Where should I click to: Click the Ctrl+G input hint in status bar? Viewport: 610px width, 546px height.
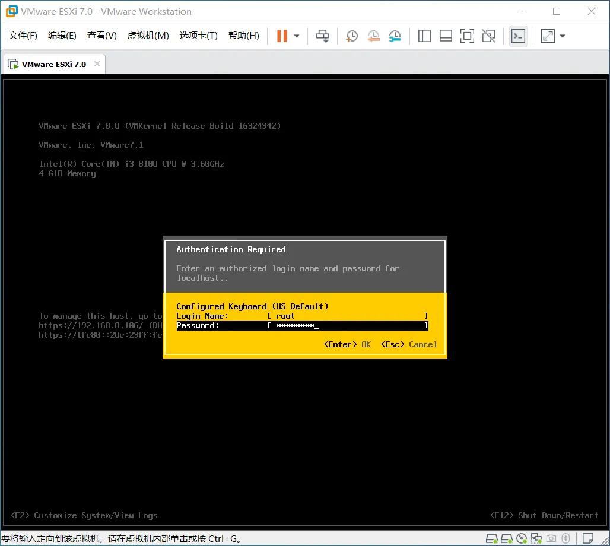click(122, 539)
